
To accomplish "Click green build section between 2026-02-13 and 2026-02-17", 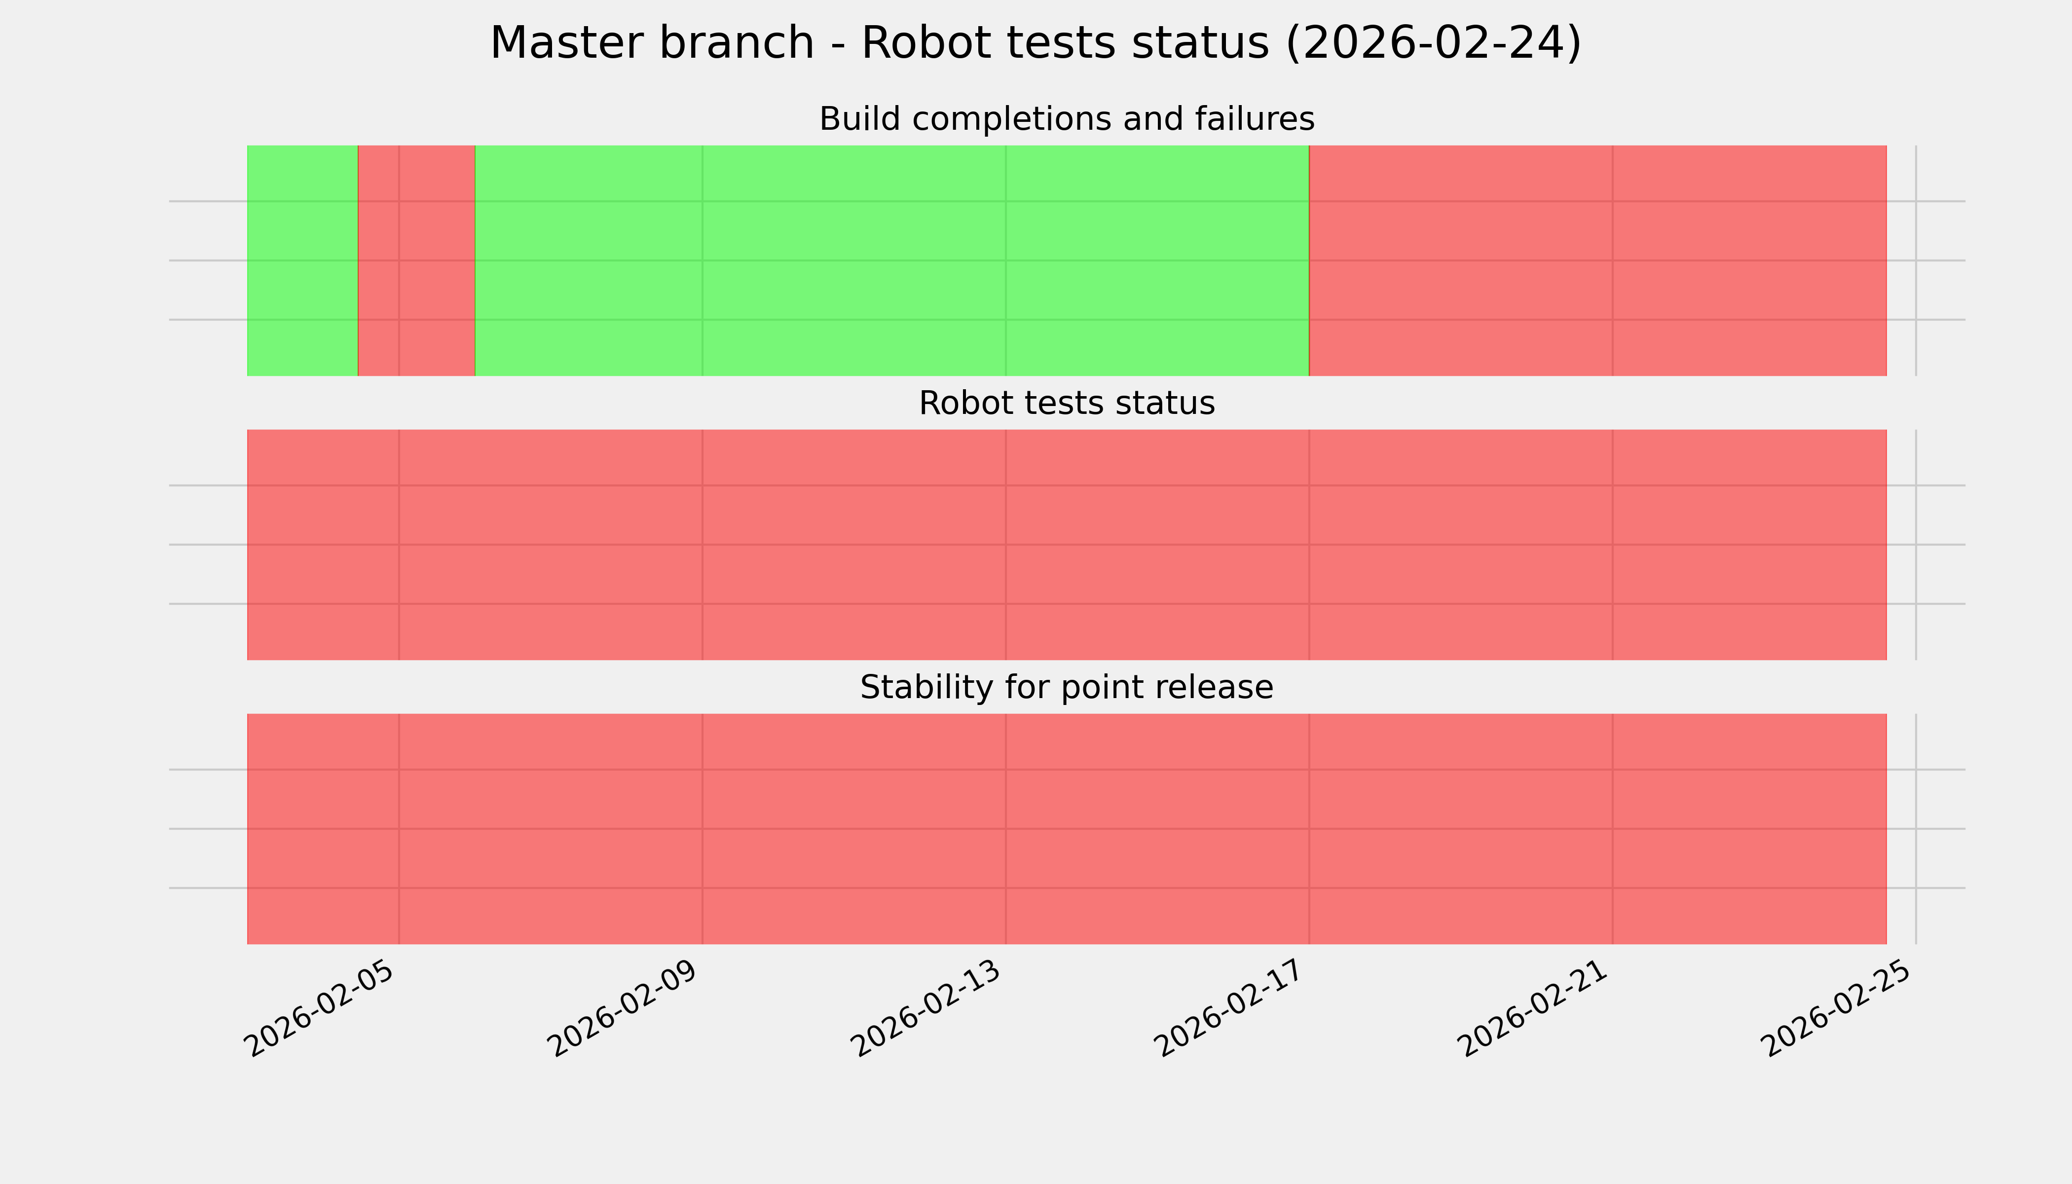I will point(1157,260).
